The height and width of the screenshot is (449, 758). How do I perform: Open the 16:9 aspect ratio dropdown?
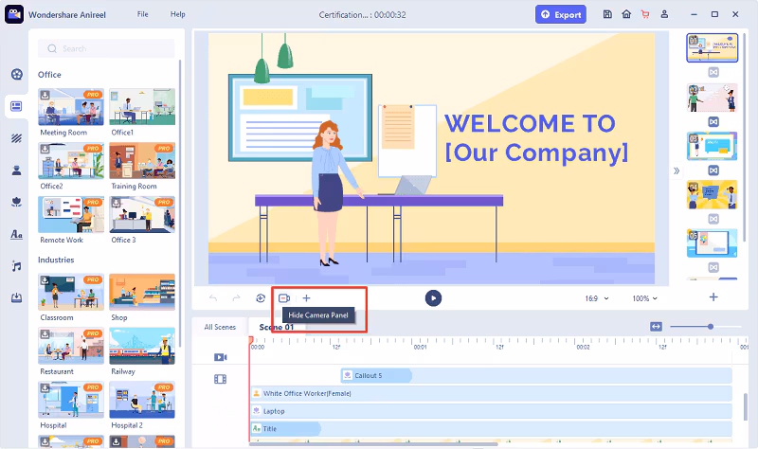pos(597,298)
